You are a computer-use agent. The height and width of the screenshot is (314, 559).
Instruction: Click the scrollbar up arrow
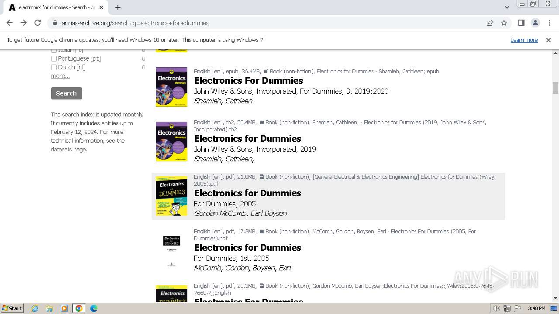[556, 53]
